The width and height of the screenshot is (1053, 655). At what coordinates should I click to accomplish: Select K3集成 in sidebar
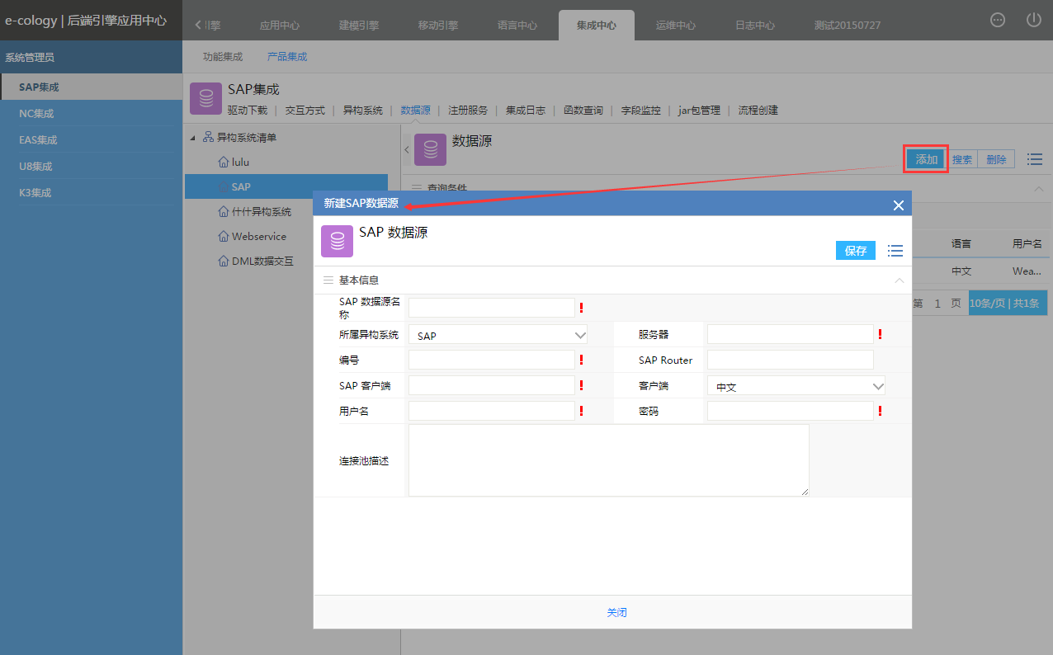click(x=91, y=193)
